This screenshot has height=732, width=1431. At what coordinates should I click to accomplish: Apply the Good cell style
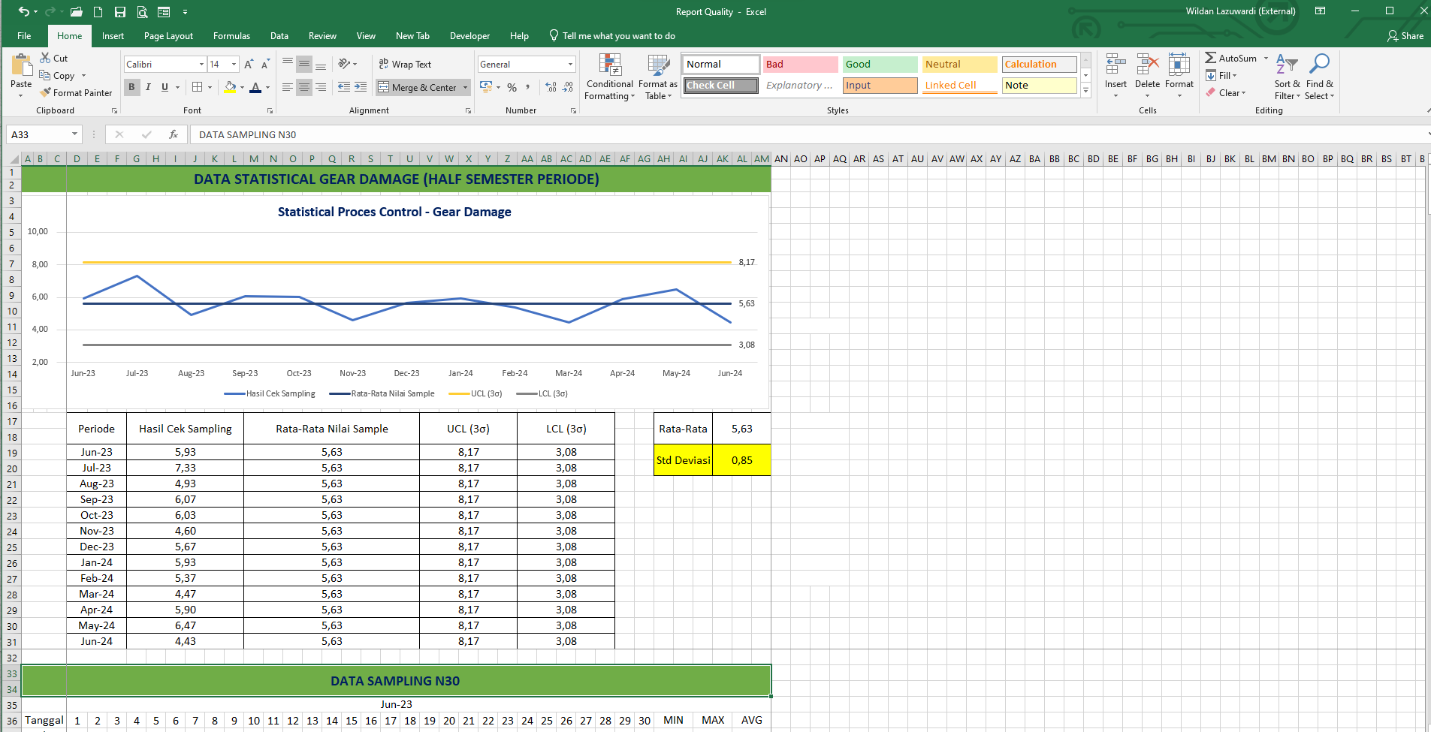pos(879,65)
